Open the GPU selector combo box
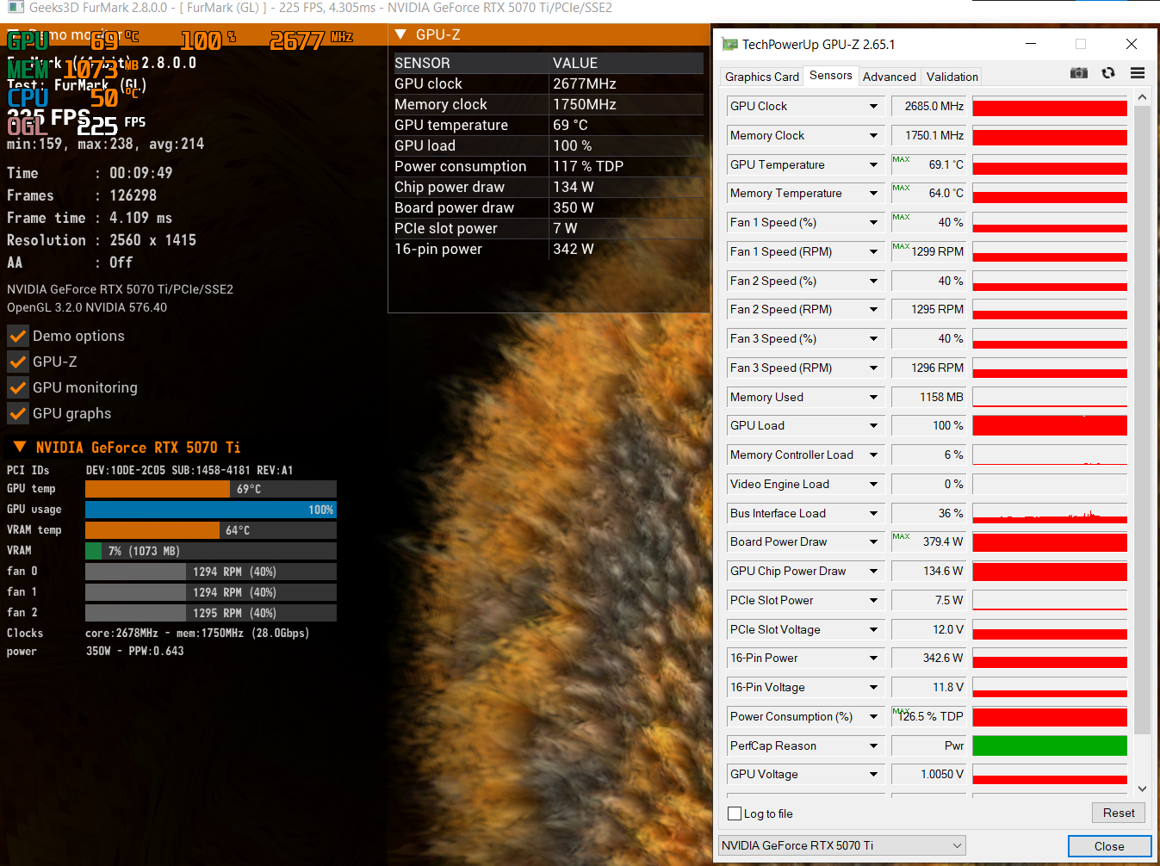 pos(841,845)
